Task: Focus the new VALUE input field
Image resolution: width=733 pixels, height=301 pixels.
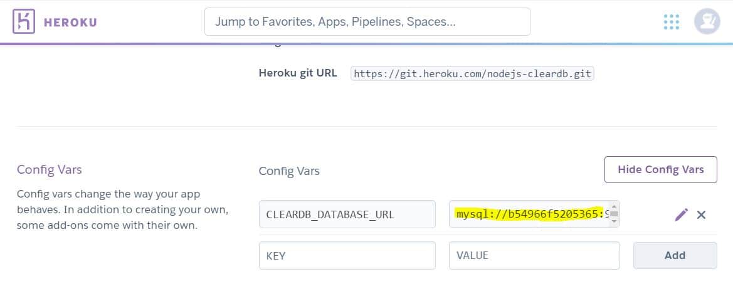Action: pos(534,255)
